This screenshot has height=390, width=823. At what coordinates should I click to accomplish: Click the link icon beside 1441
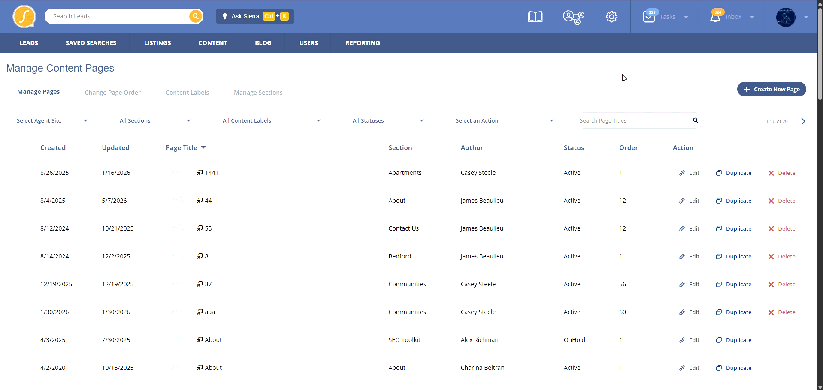(200, 173)
